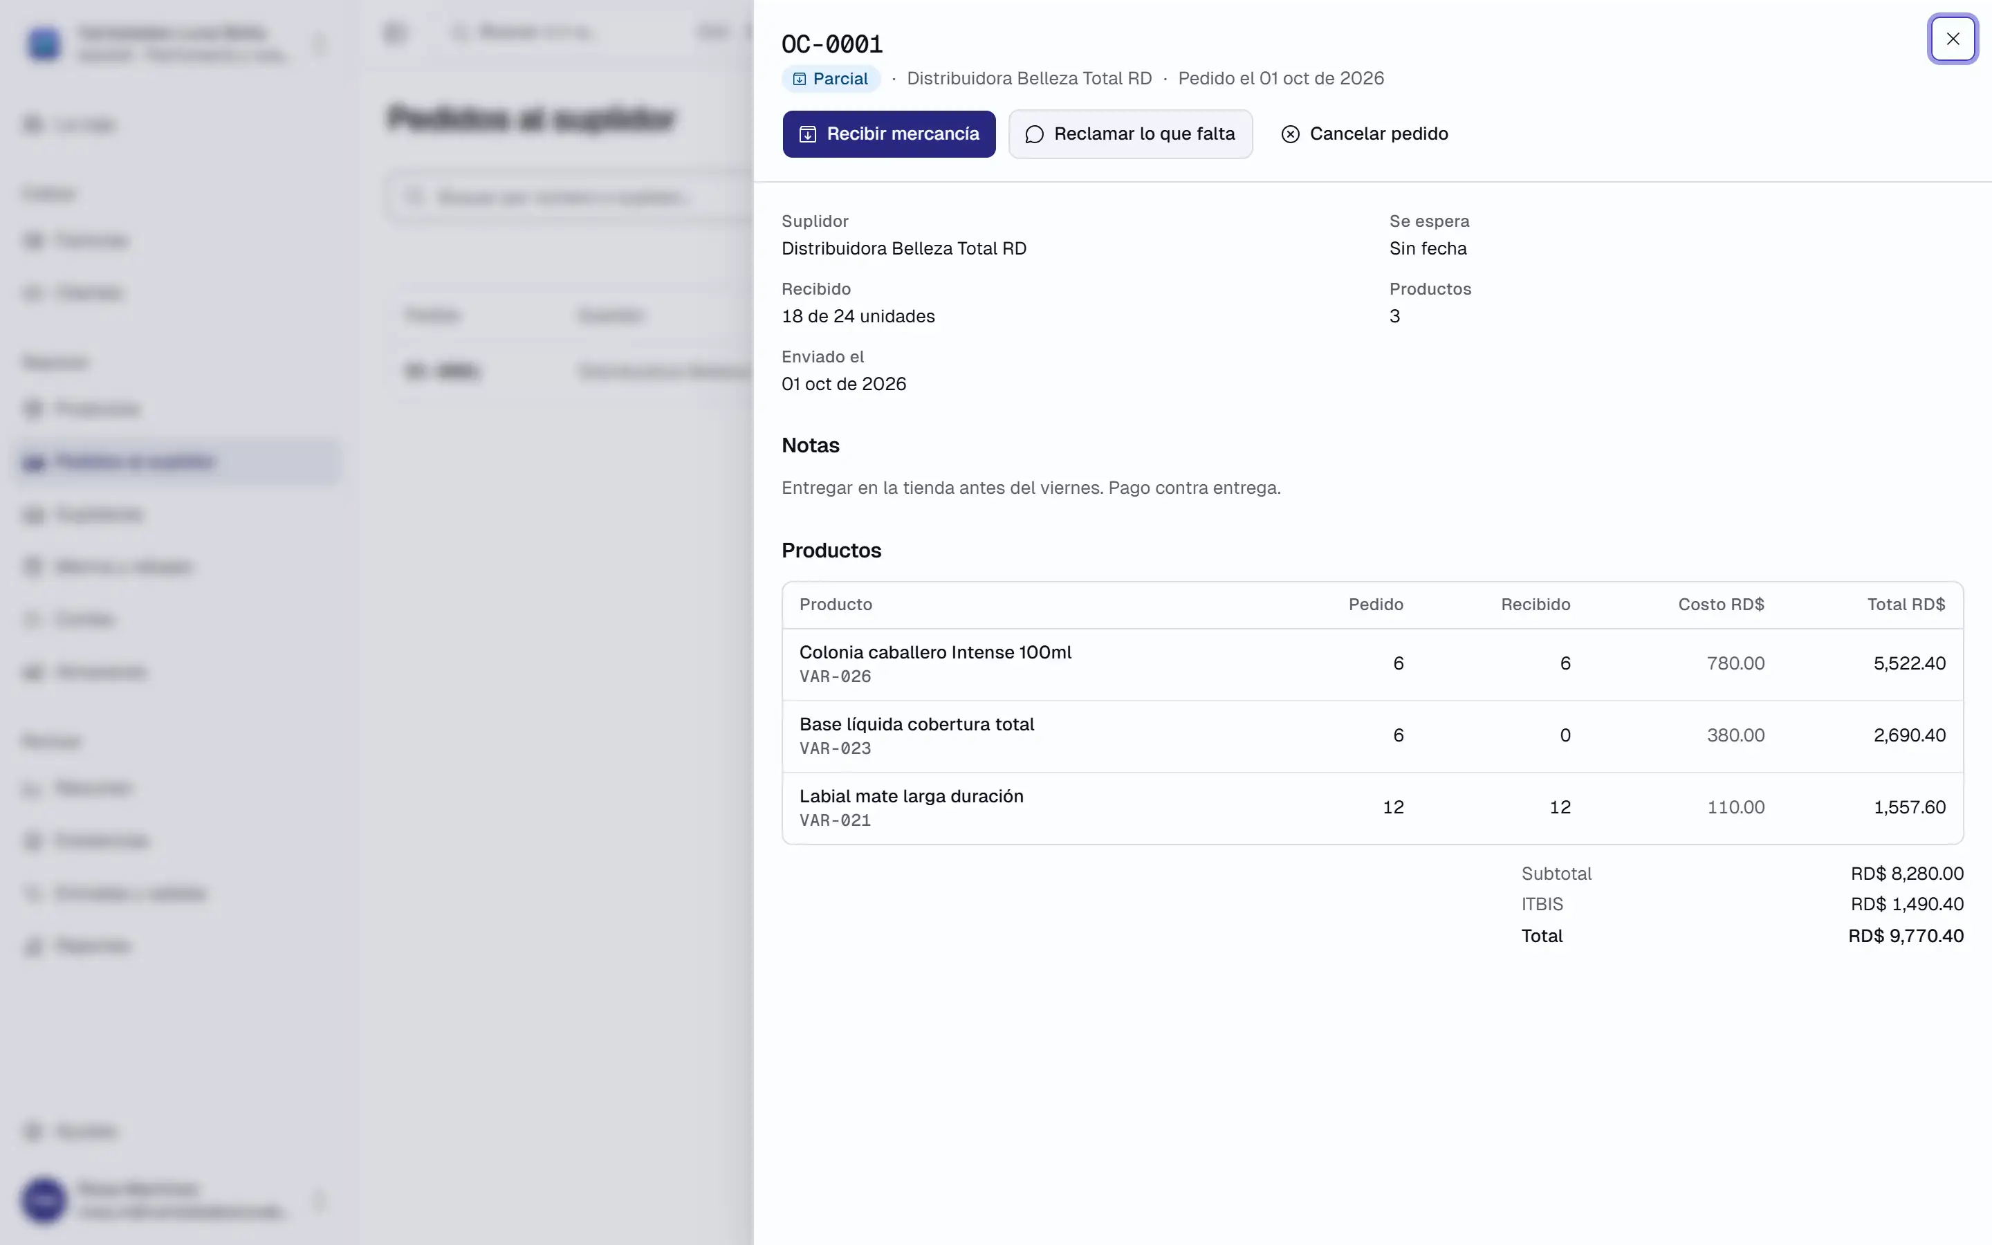Click the Parcial badge icon
Image resolution: width=1992 pixels, height=1245 pixels.
click(x=800, y=79)
